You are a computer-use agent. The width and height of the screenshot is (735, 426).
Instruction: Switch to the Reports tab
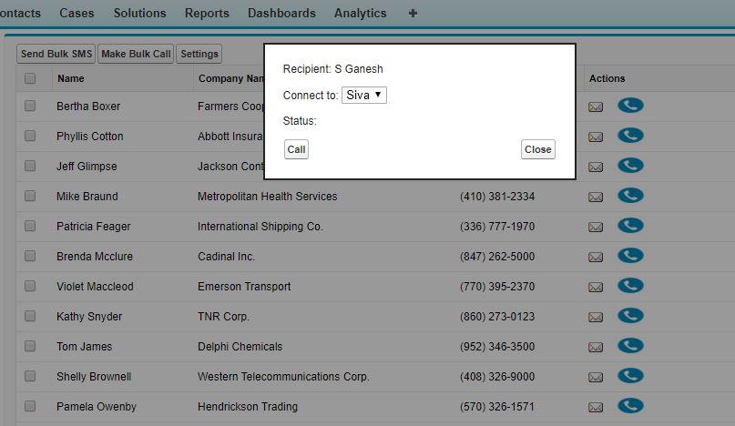pyautogui.click(x=207, y=14)
